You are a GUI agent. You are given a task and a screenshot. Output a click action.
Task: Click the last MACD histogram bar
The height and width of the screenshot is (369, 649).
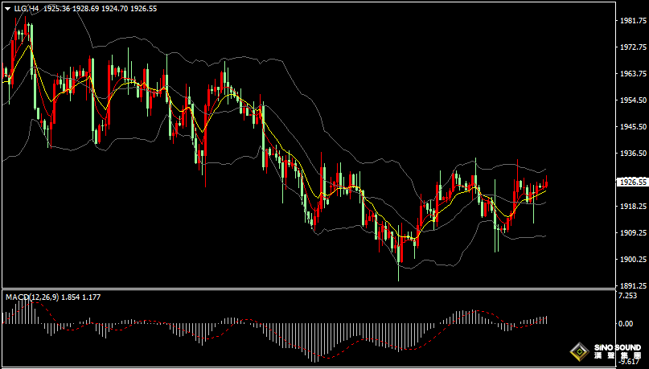pos(546,319)
